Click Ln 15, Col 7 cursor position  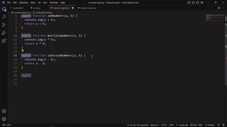coord(137,125)
